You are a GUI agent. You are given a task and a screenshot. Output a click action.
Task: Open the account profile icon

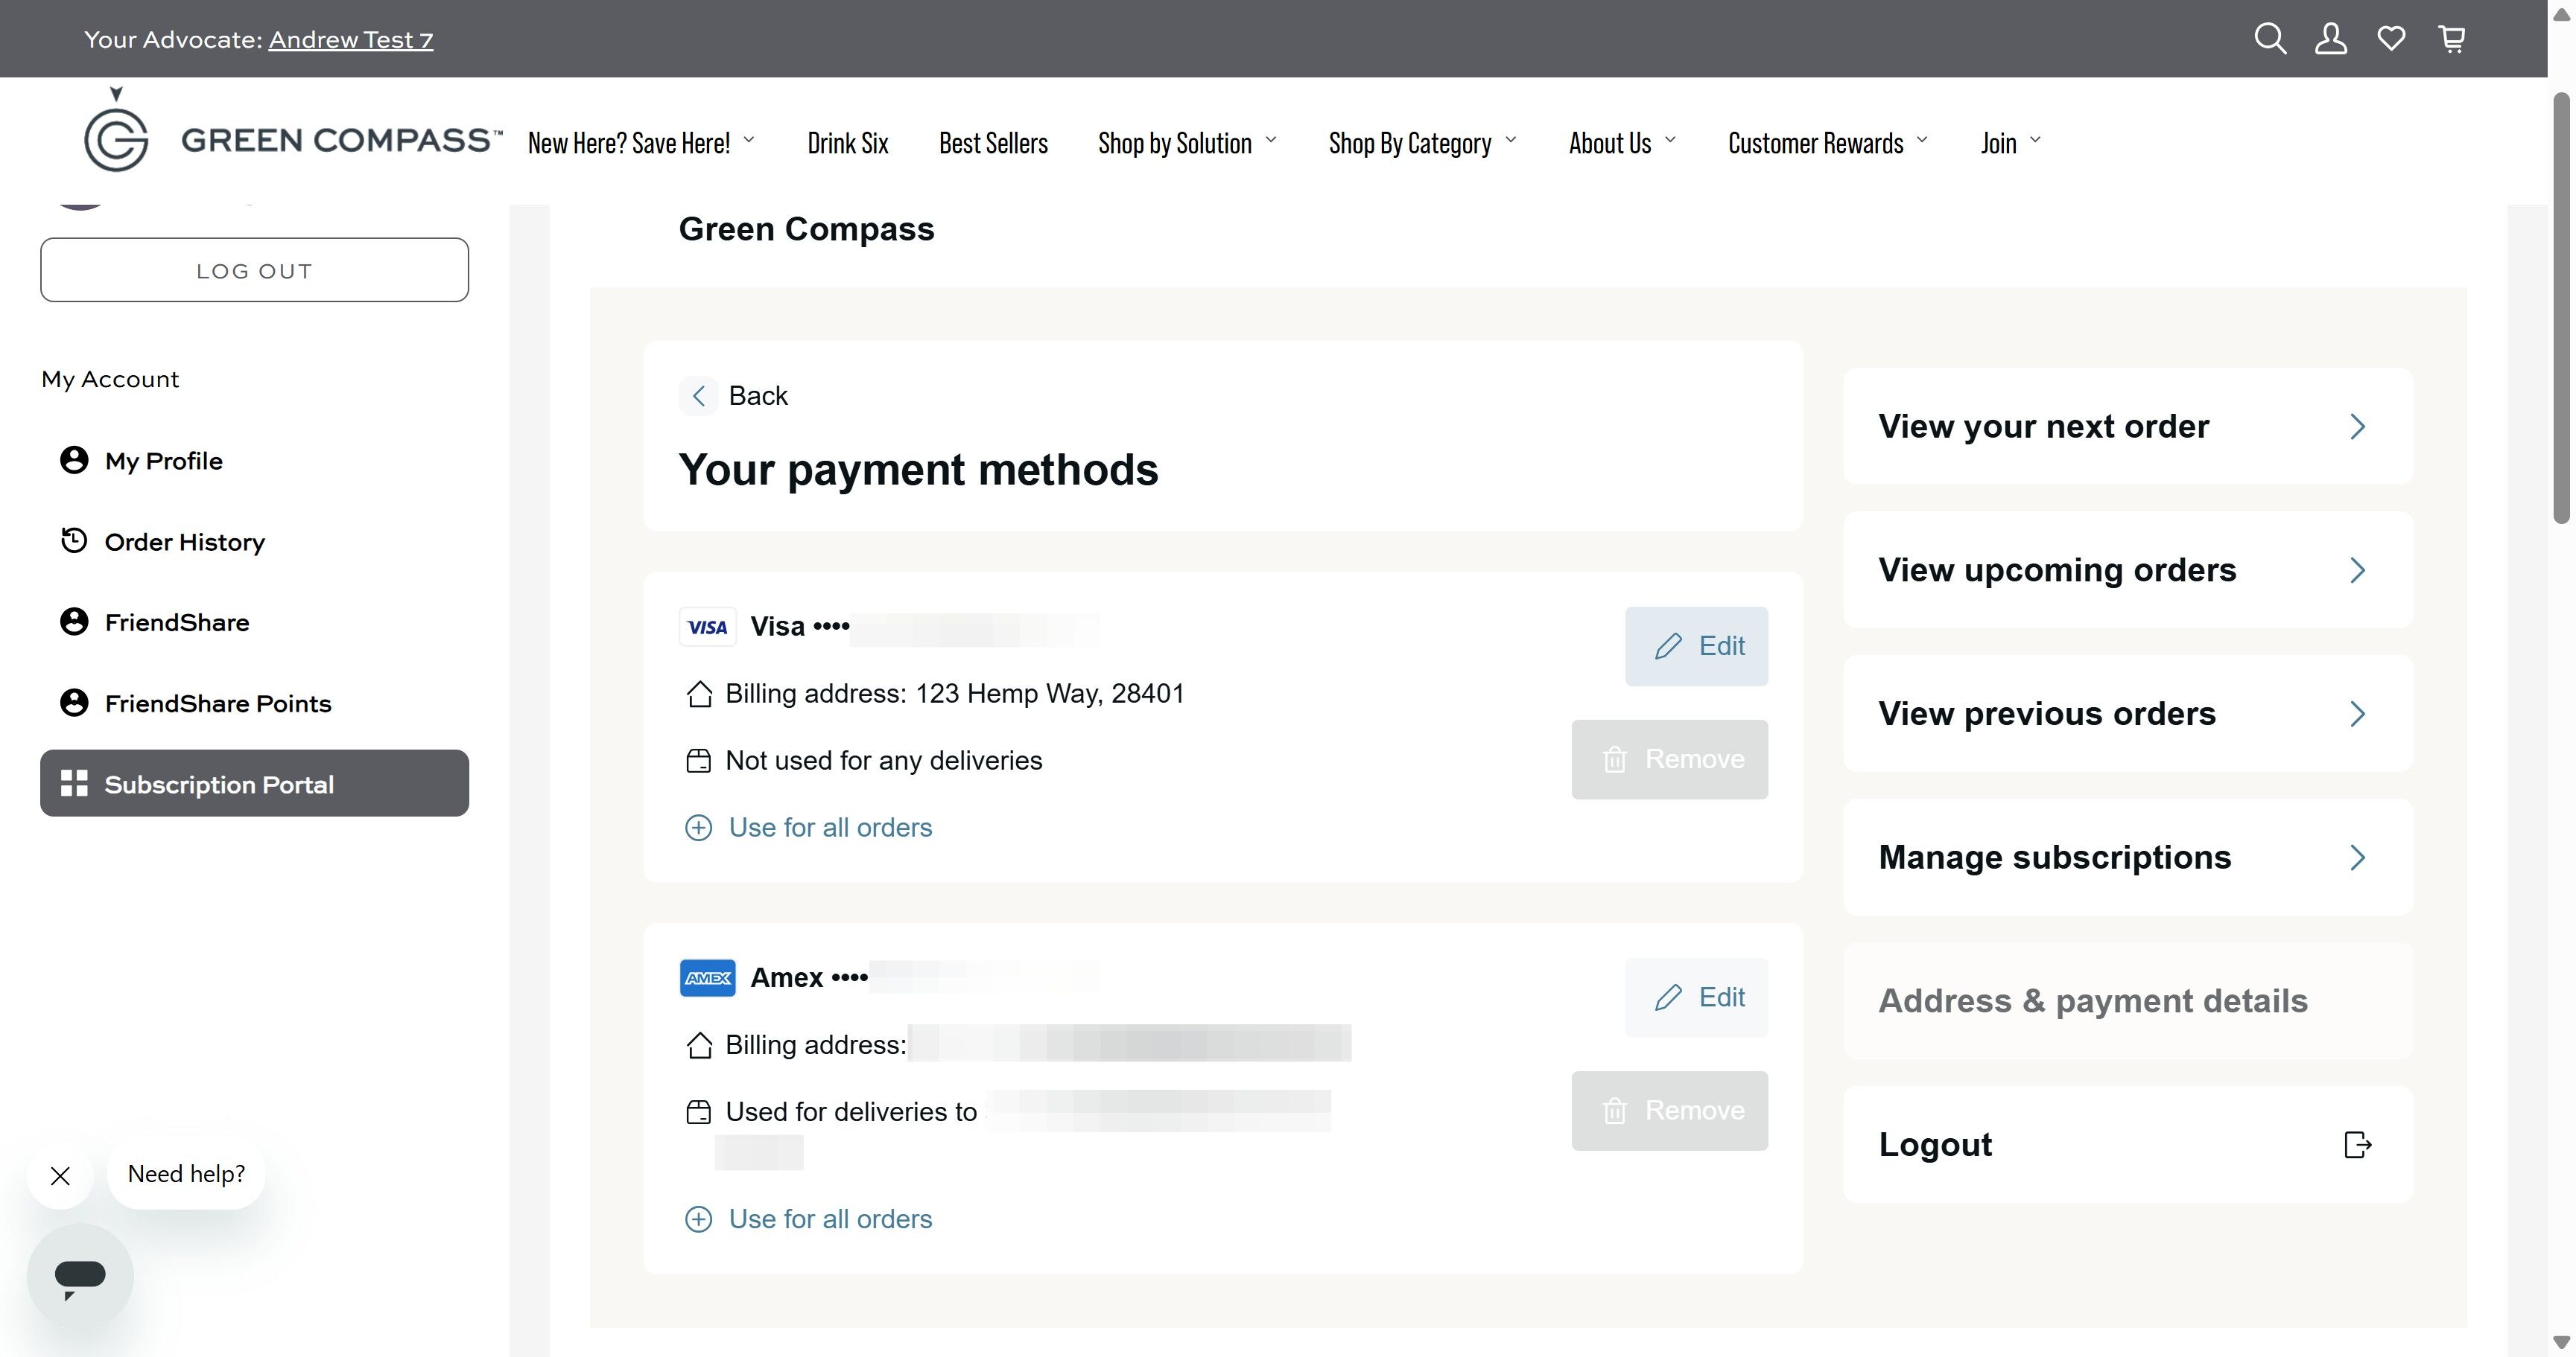pyautogui.click(x=2330, y=39)
